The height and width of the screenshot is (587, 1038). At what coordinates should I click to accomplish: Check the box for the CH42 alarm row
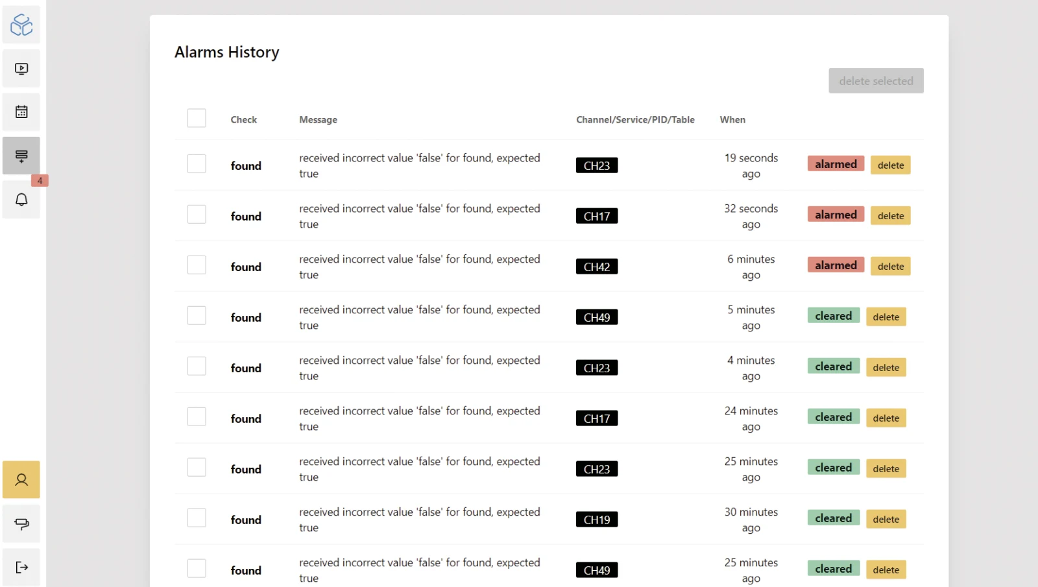197,265
